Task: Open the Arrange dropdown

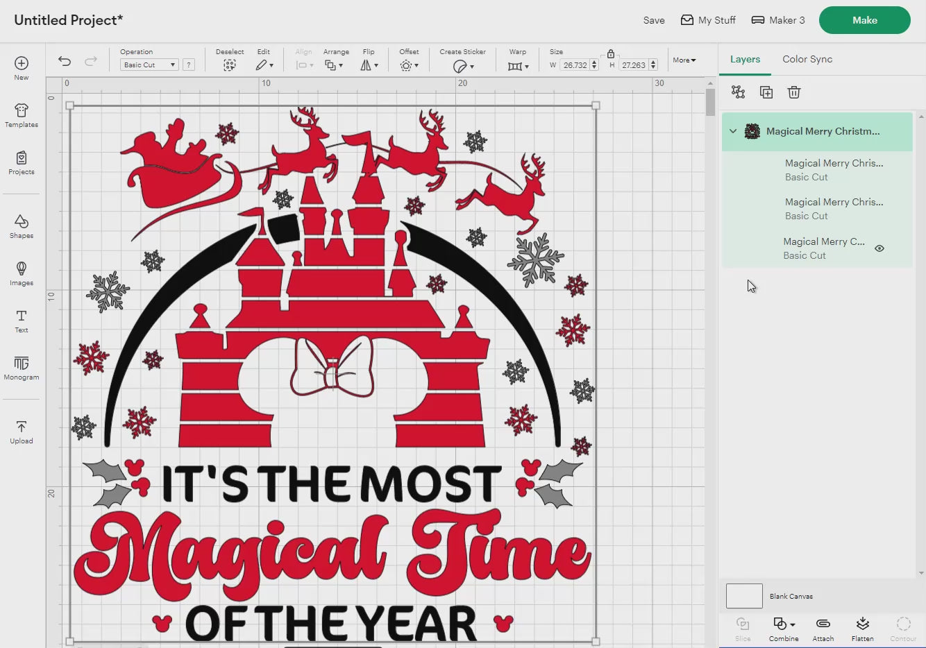Action: click(x=334, y=65)
